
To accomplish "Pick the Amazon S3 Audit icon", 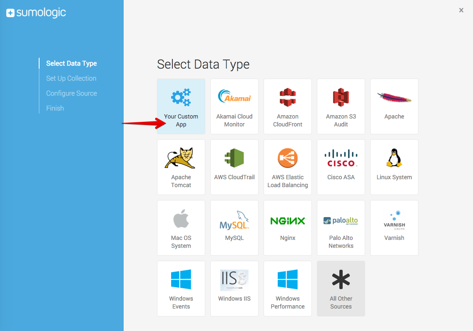I will tap(341, 97).
